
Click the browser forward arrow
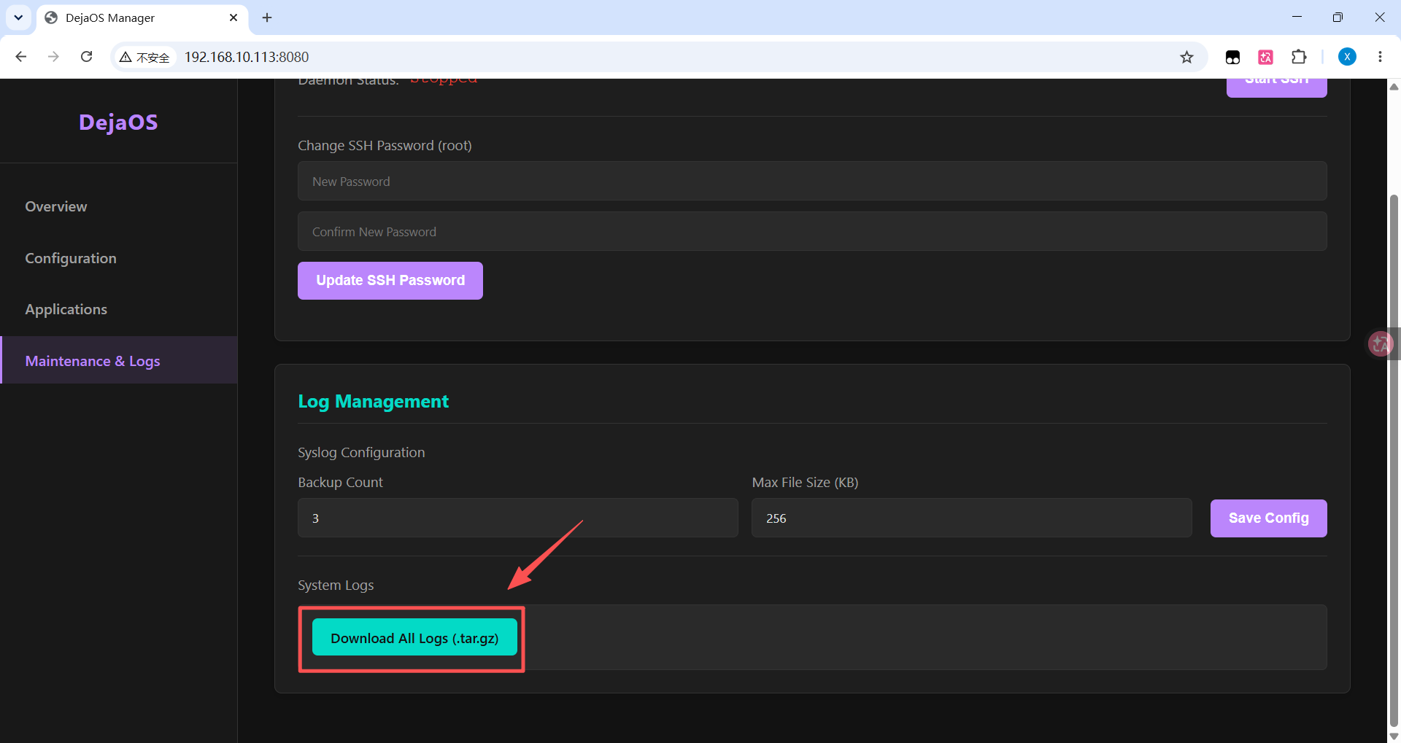coord(53,57)
